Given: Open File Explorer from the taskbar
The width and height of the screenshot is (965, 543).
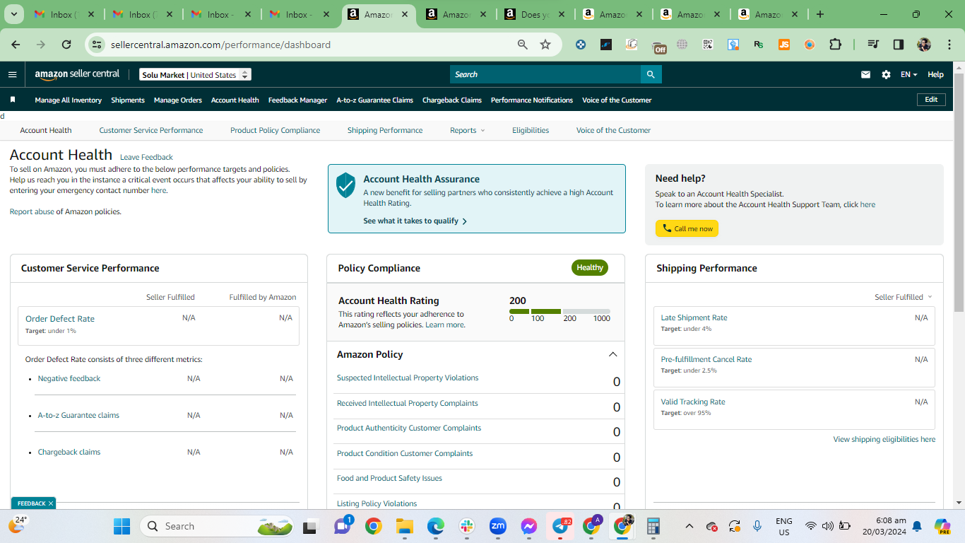Looking at the screenshot, I should [x=404, y=526].
